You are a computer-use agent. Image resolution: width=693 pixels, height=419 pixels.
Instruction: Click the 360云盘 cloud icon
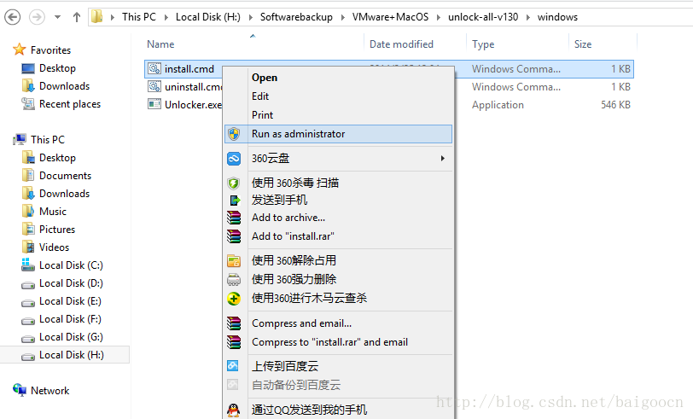(234, 158)
